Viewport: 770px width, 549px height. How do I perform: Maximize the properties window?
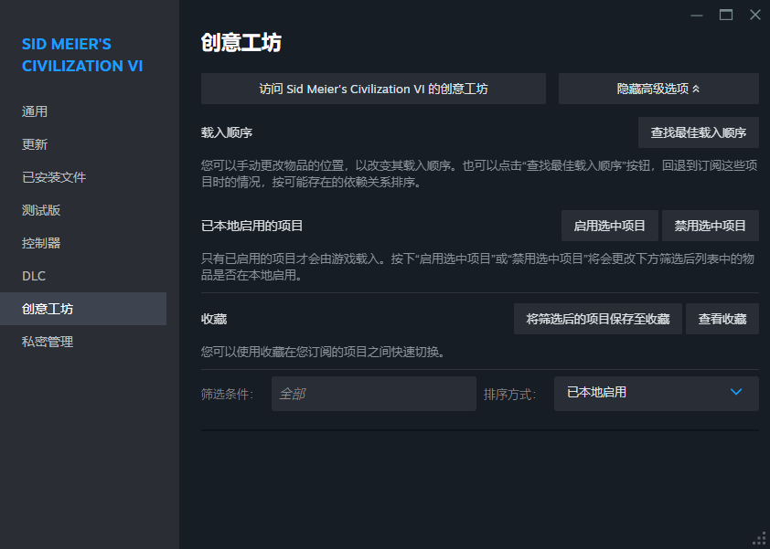coord(726,16)
